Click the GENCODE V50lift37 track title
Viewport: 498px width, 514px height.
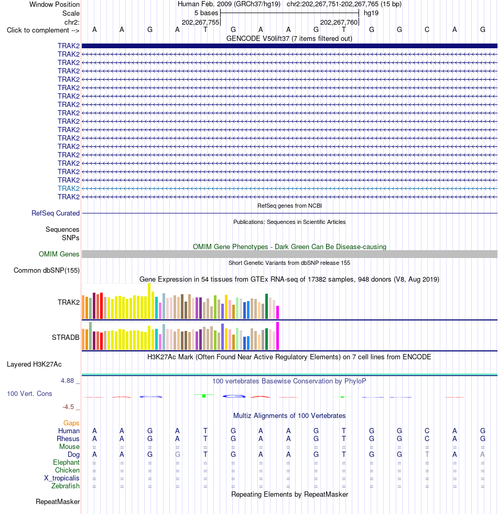coord(289,39)
